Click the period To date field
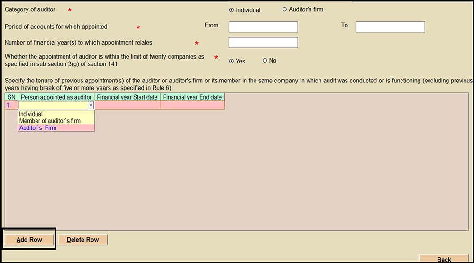Viewport: 474px width, 263px height. (x=390, y=27)
